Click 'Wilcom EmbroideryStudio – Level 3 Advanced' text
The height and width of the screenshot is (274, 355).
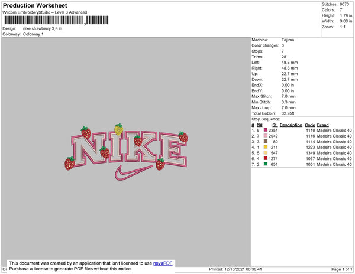click(x=45, y=12)
